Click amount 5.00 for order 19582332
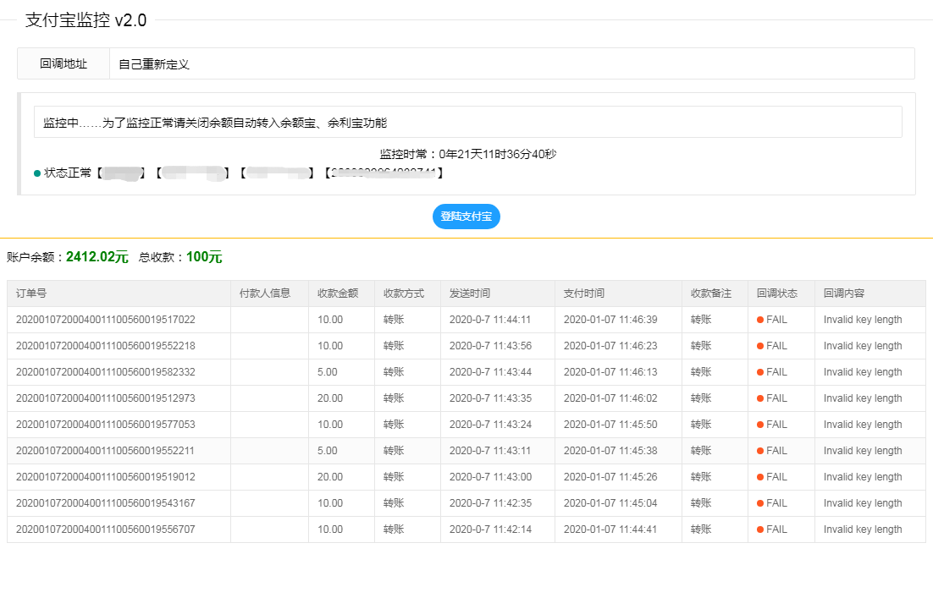 click(328, 371)
